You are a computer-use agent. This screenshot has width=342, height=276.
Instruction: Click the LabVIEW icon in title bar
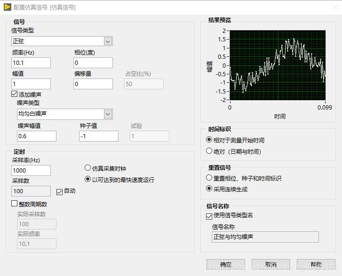tap(8, 7)
